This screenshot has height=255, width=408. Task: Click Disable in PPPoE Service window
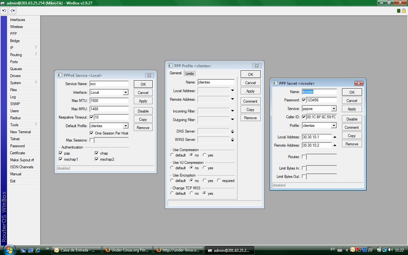tap(143, 111)
